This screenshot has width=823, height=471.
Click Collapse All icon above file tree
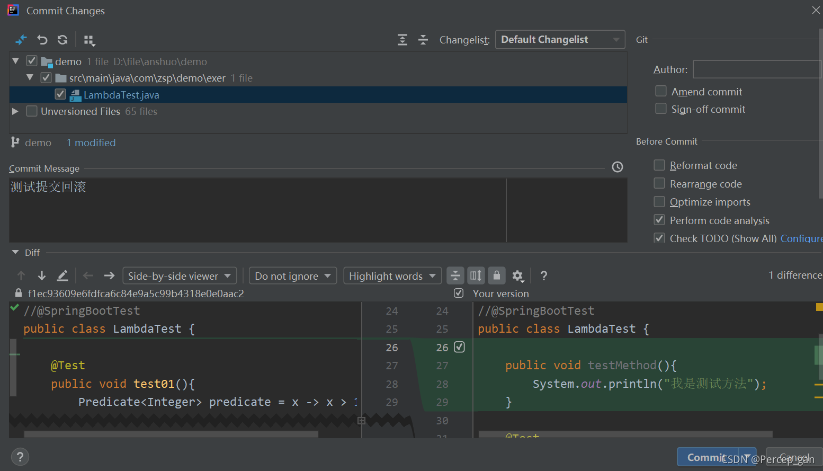pos(423,40)
